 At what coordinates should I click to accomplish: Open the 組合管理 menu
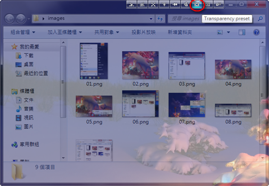23,32
